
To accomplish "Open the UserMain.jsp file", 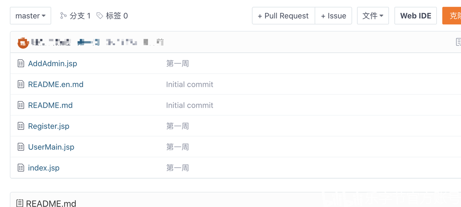I will 51,147.
